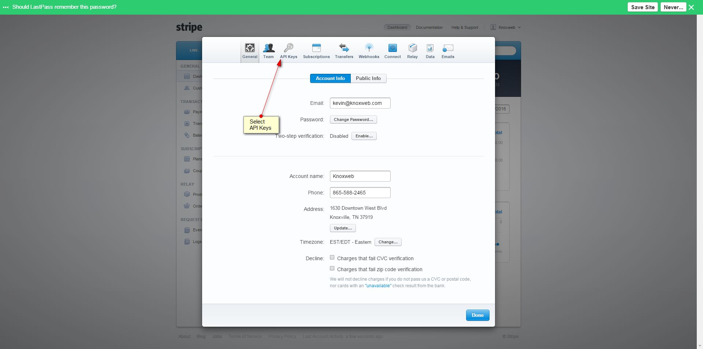Click the Coupons sidebar icon

(x=187, y=171)
